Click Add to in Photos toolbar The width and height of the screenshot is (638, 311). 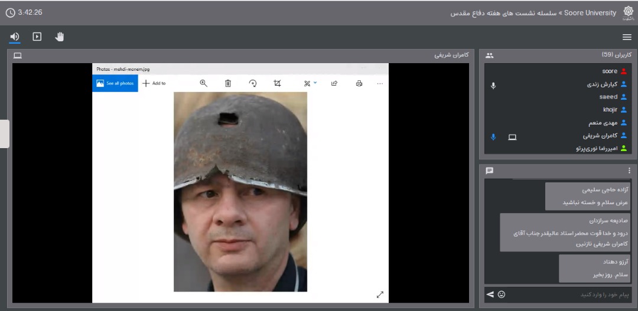pos(154,83)
